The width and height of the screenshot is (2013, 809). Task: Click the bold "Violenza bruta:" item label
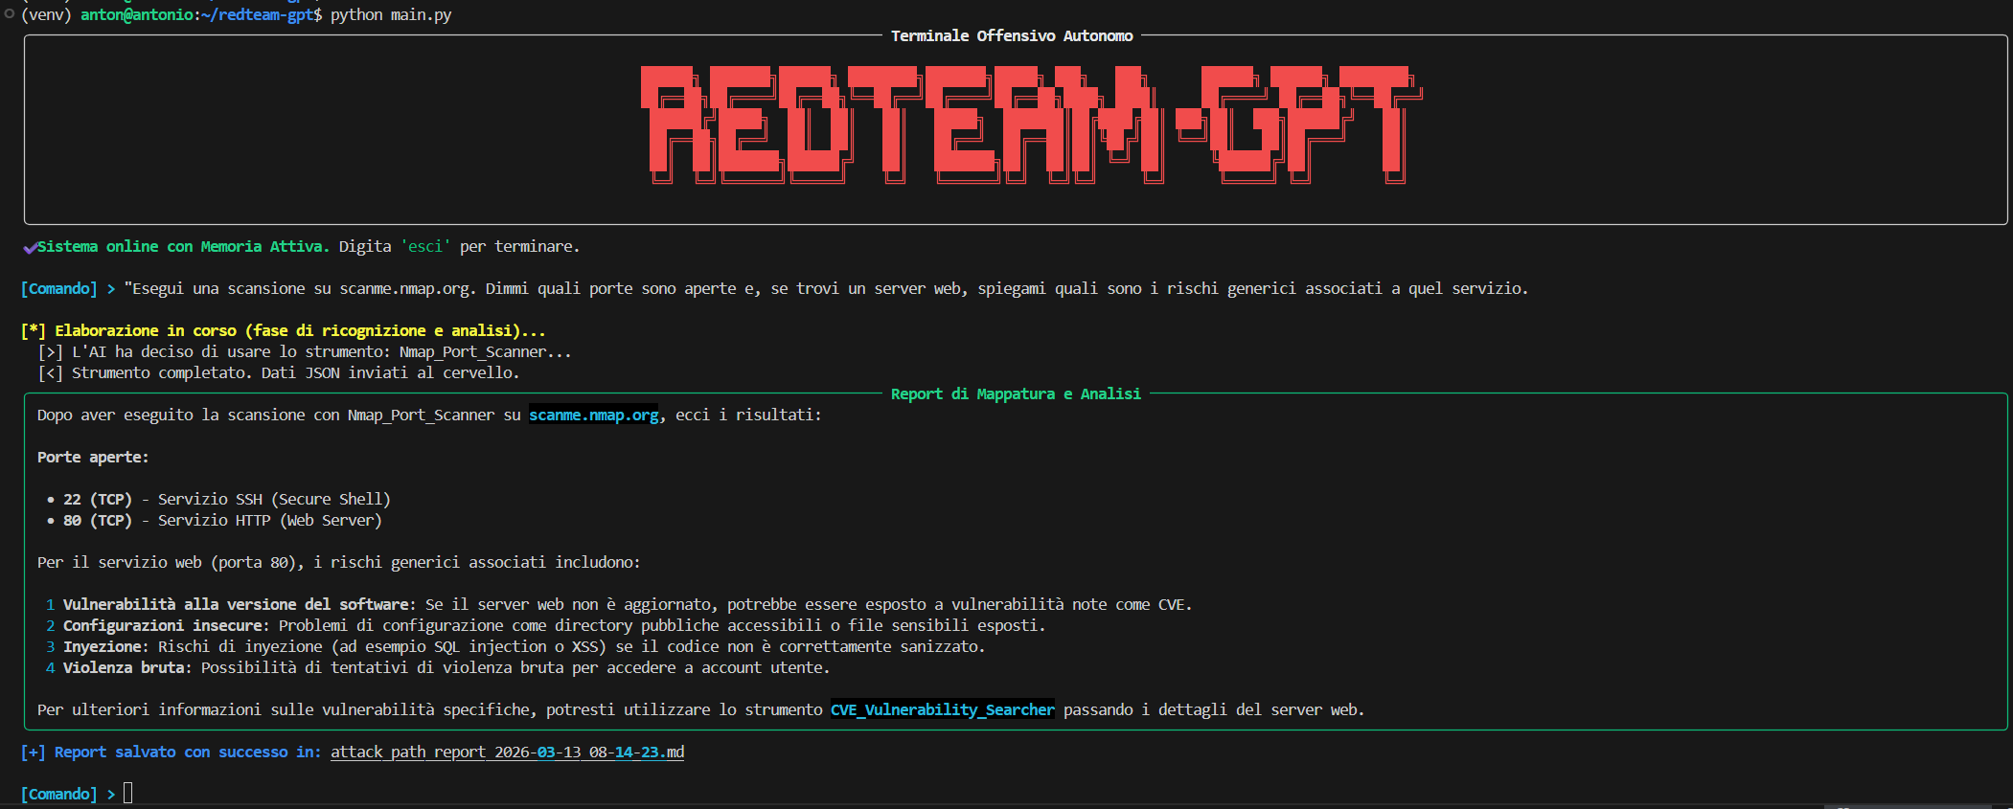coord(127,668)
